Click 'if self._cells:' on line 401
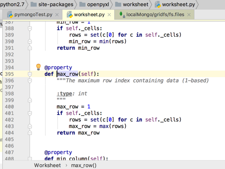 tap(79, 113)
